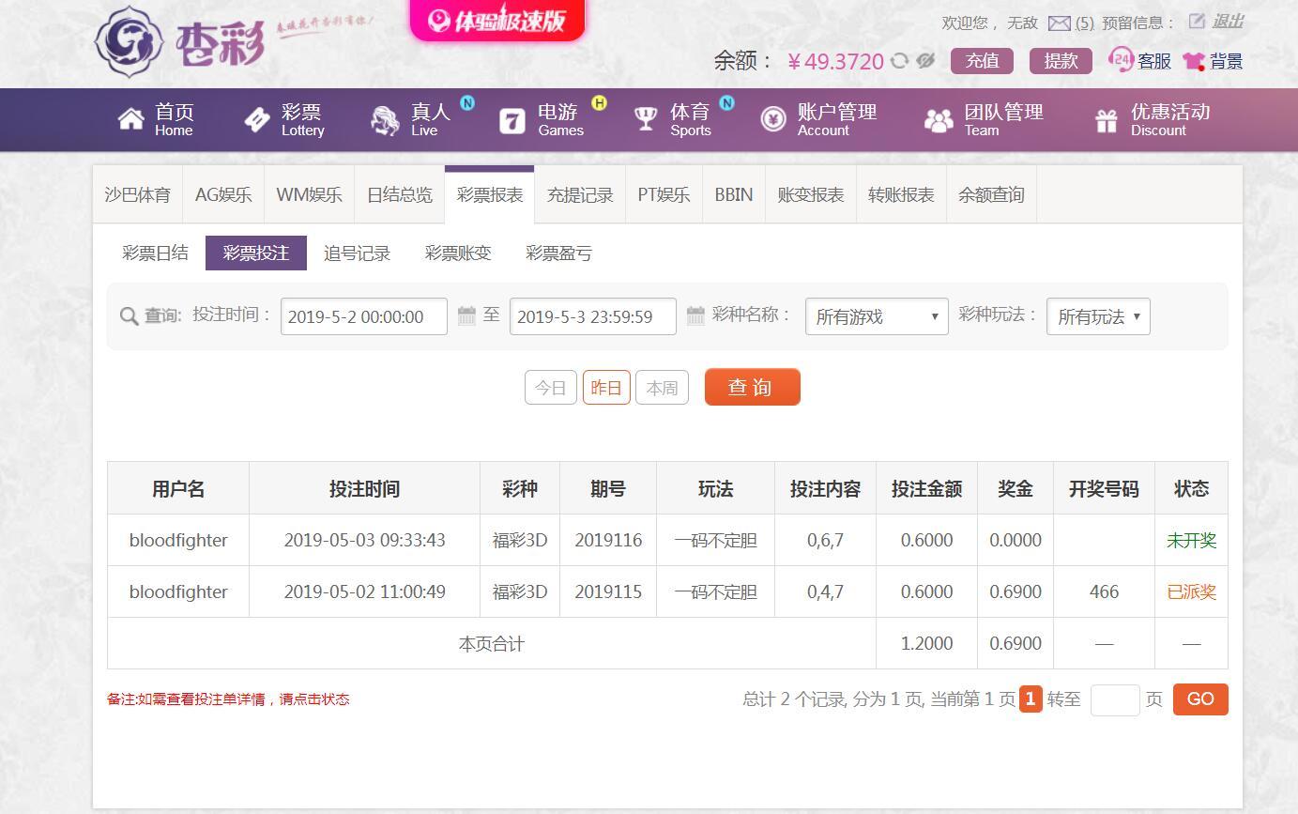Switch to the 沙巴体育 tab
Image resolution: width=1298 pixels, height=814 pixels.
[138, 195]
